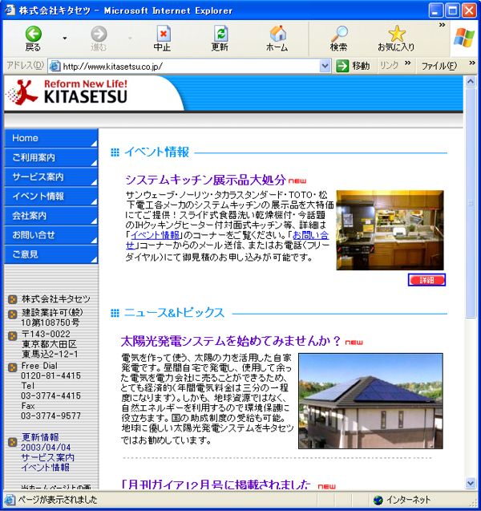Open the ファイル(F) menu
Screen dimensions: 481x511
(x=439, y=66)
